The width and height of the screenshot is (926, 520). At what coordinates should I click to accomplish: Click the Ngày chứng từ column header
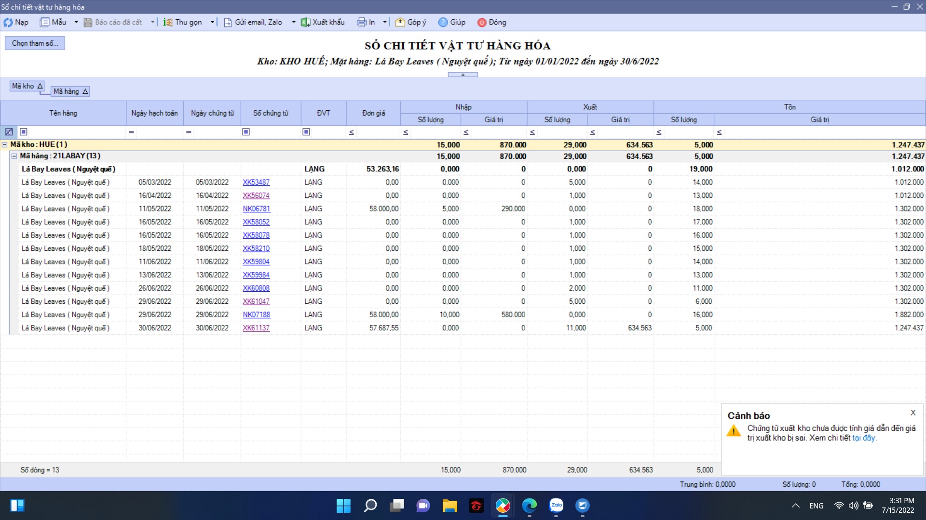(212, 113)
